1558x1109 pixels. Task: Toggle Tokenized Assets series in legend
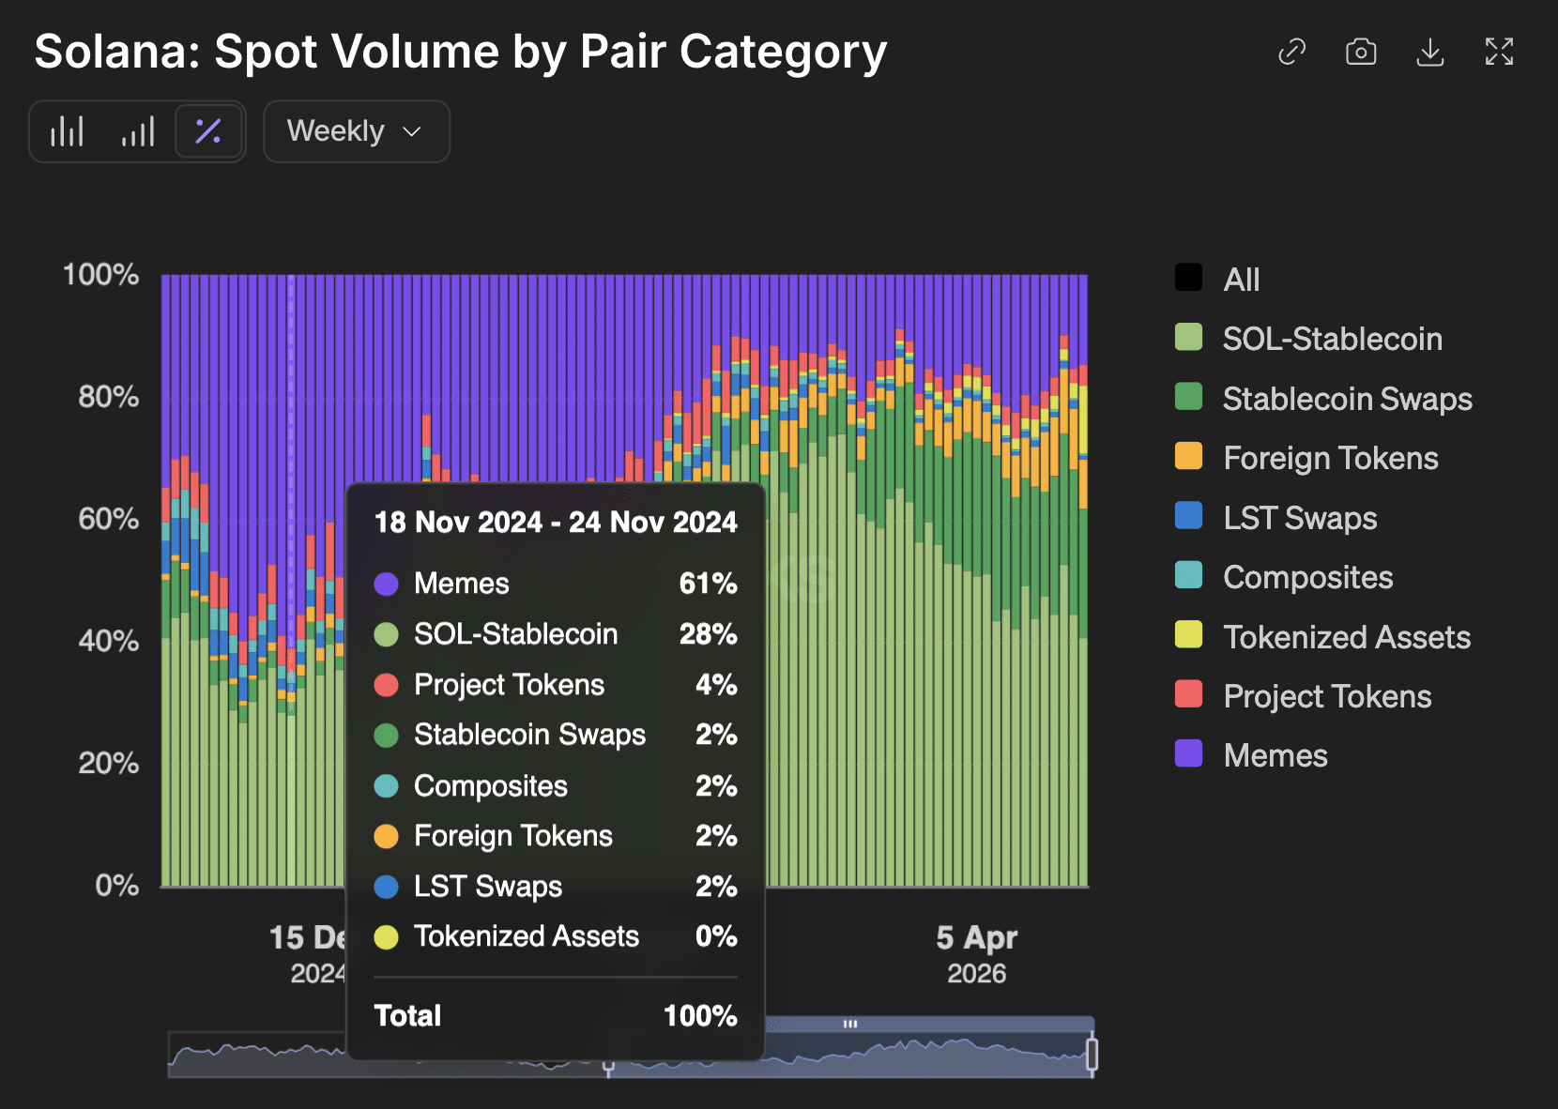[1322, 636]
